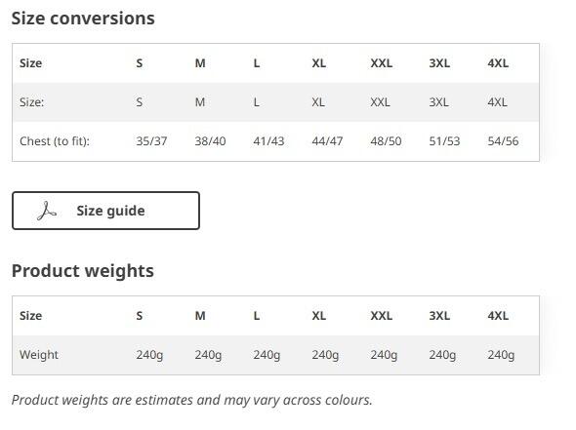Select the XL header in Product weights table
576x430 pixels.
point(319,316)
